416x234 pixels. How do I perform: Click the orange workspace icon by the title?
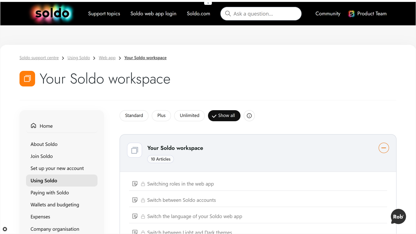(x=27, y=79)
